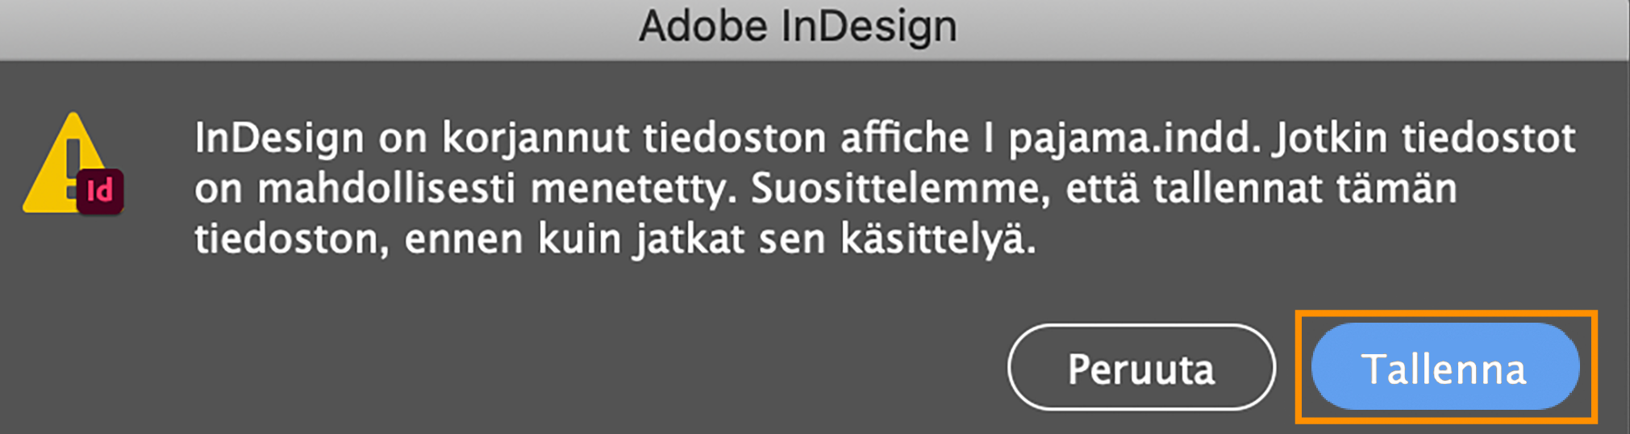The image size is (1630, 434).
Task: Click the words "Jotkin tiedostot" in the message
Action: 1424,139
